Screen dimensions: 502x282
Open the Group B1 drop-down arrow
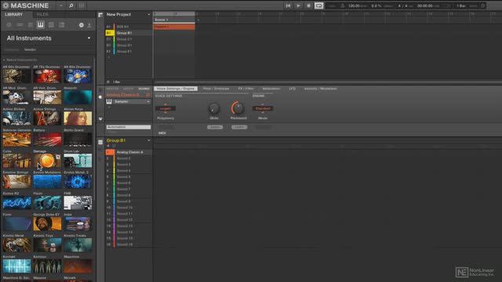(148, 140)
